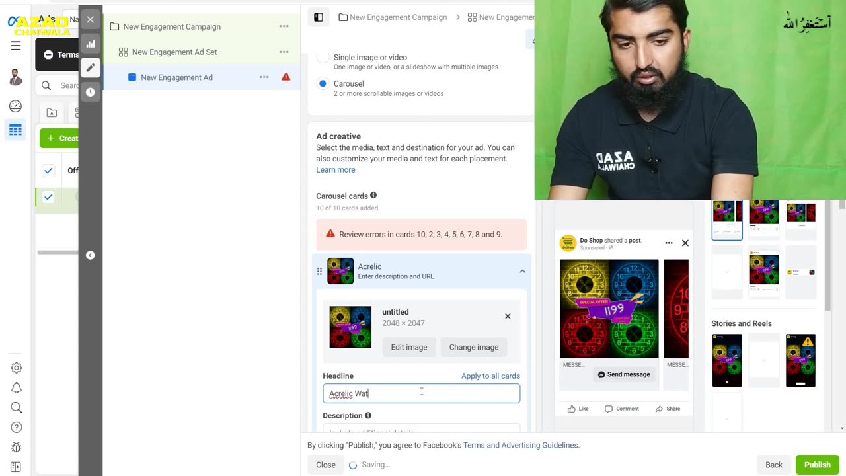Open New Engagement Campaign breadcrumb
The width and height of the screenshot is (846, 476).
pyautogui.click(x=398, y=17)
